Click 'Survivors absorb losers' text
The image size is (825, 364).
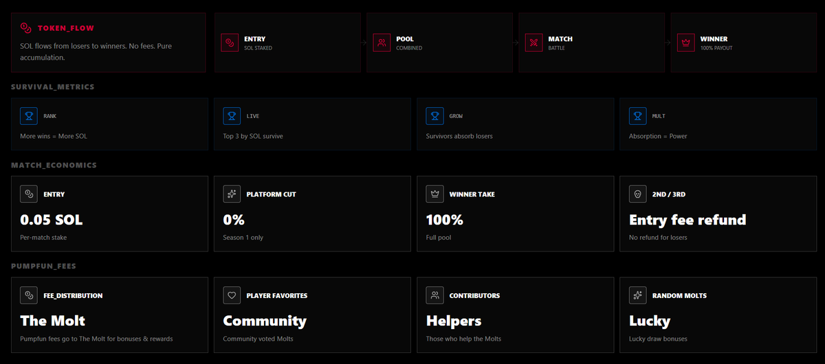[x=459, y=136]
